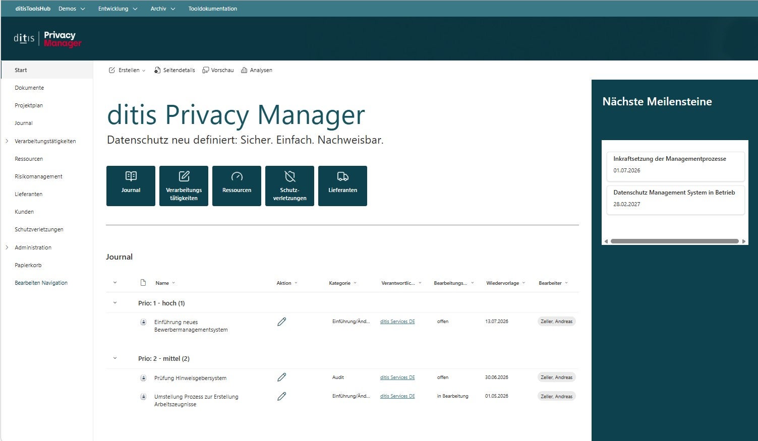
Task: Click the milestones scroll right arrow
Action: pos(744,241)
